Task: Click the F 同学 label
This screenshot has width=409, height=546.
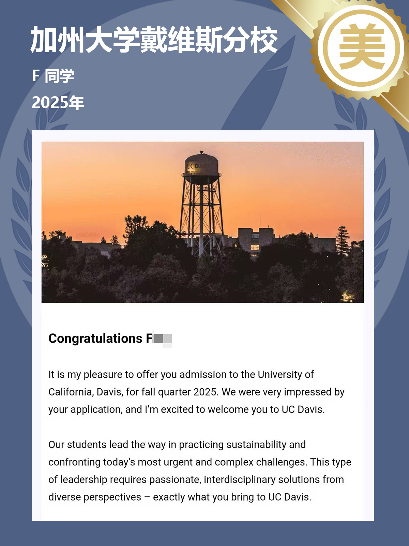Action: click(x=53, y=76)
